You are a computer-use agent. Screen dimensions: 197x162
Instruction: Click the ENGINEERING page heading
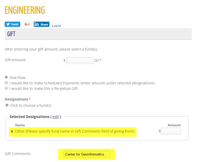(x=25, y=10)
